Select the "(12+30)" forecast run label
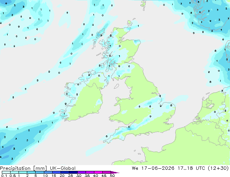The image size is (230, 177). (218, 168)
